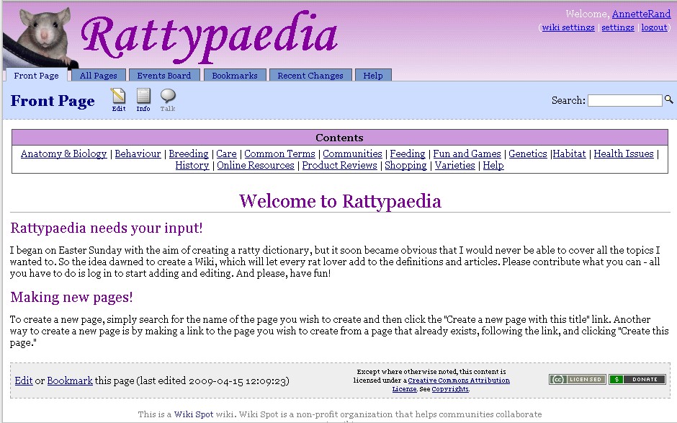Viewport: 677px width, 423px height.
Task: View the Bookmarks tab
Action: 234,74
